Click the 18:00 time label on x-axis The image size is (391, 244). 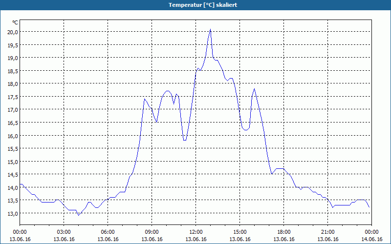click(x=284, y=232)
